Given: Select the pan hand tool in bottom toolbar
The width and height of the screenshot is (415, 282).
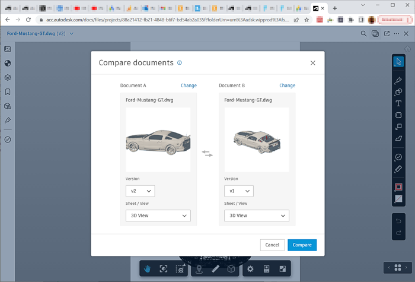Looking at the screenshot, I should [147, 269].
